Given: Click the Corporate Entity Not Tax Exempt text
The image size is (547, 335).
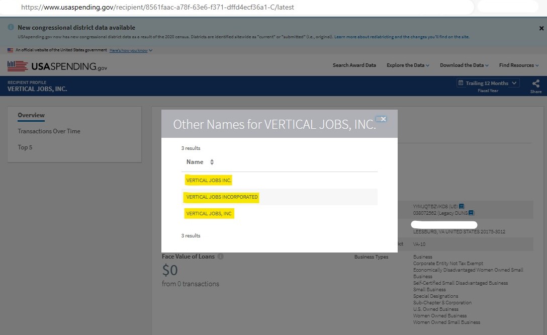Looking at the screenshot, I should tap(448, 264).
